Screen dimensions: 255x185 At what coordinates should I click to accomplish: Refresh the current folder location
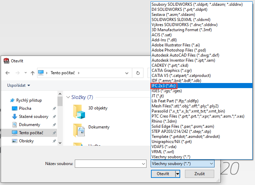coord(138,73)
